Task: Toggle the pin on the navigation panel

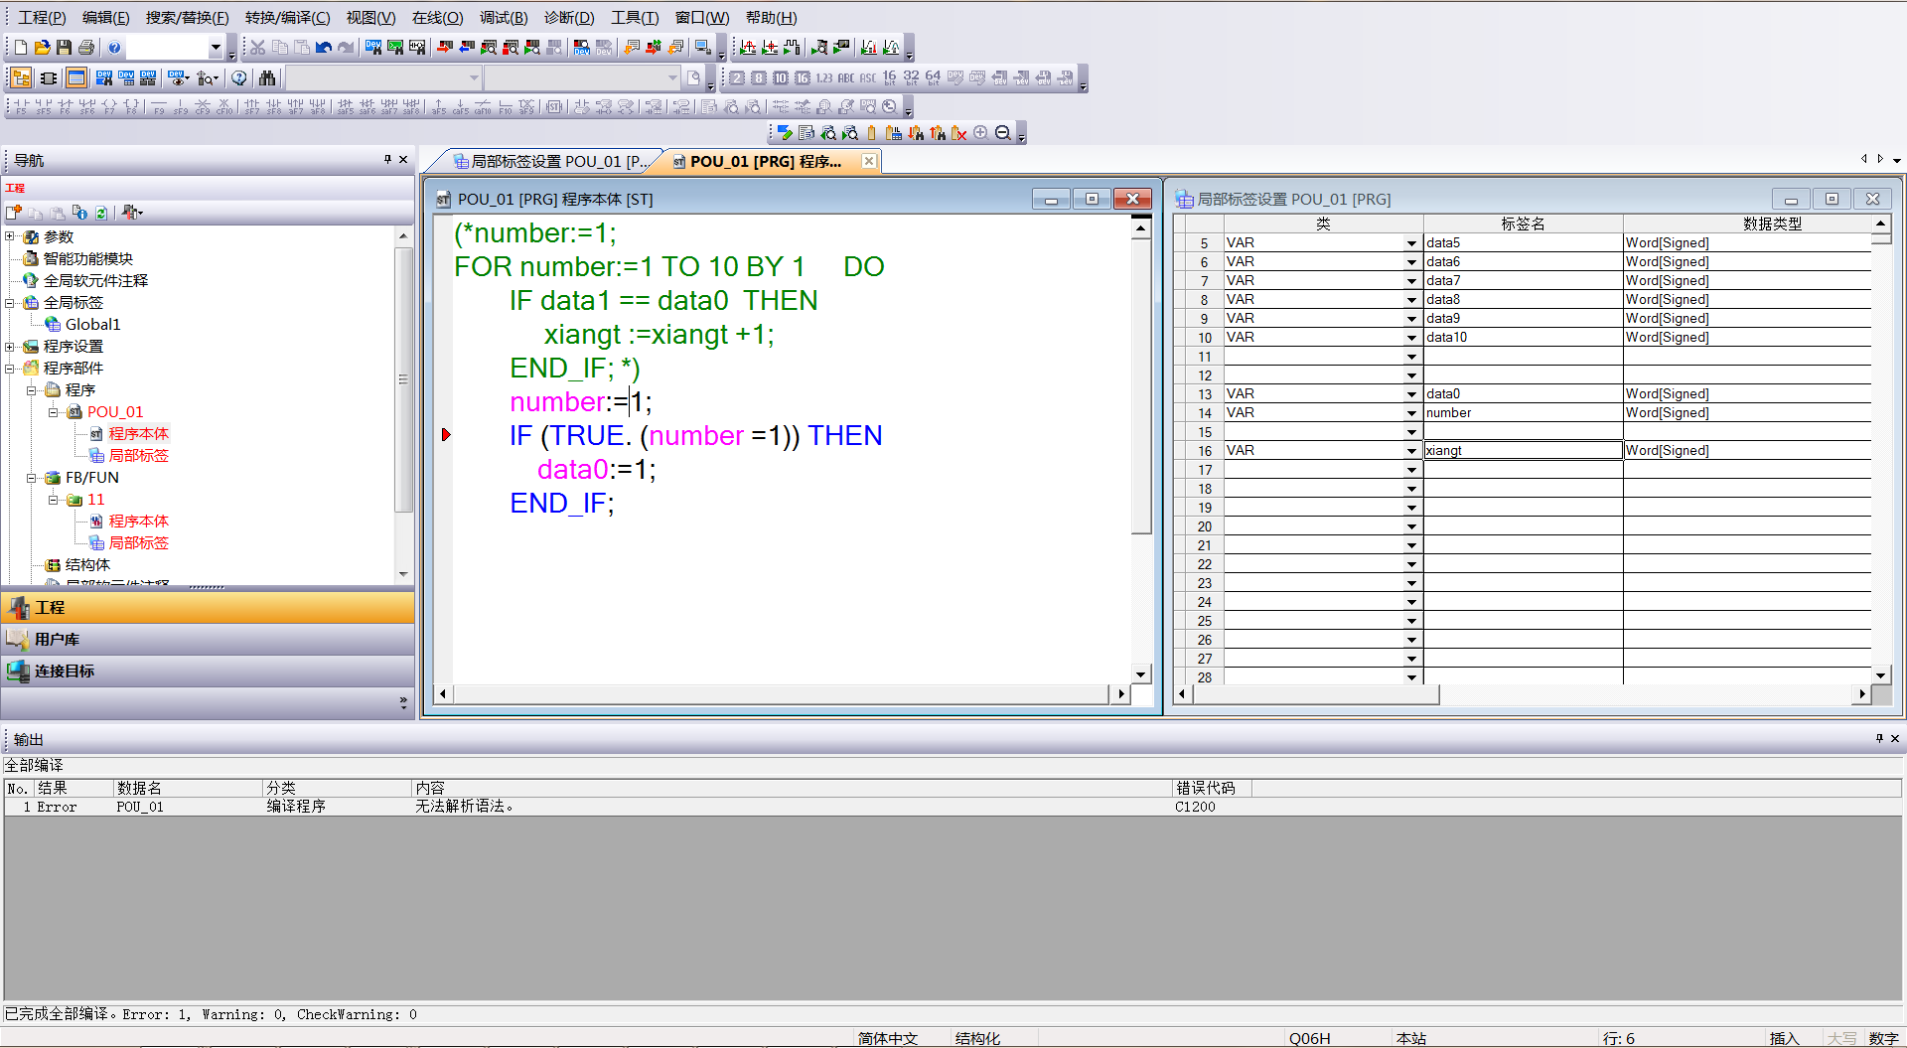Action: click(387, 159)
